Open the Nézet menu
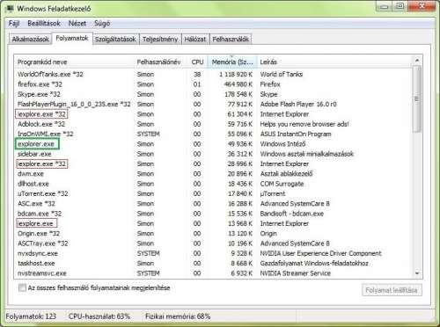This screenshot has height=327, width=440. (x=77, y=24)
